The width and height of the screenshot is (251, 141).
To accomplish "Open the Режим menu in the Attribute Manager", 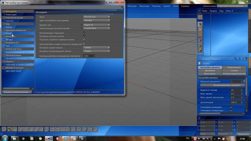I will point(206,59).
